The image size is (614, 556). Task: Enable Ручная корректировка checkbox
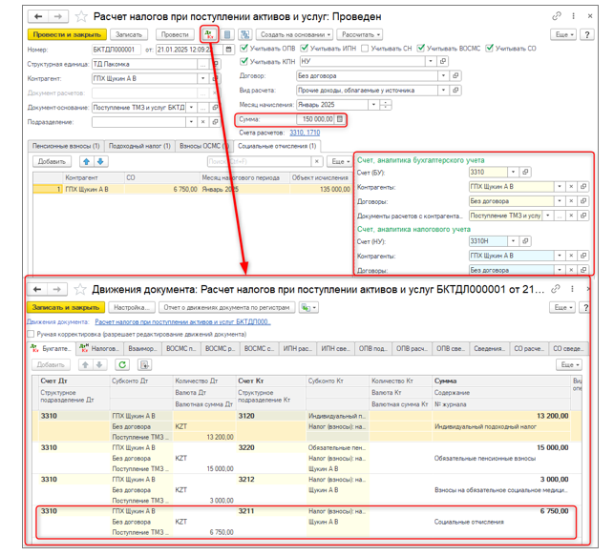31,334
